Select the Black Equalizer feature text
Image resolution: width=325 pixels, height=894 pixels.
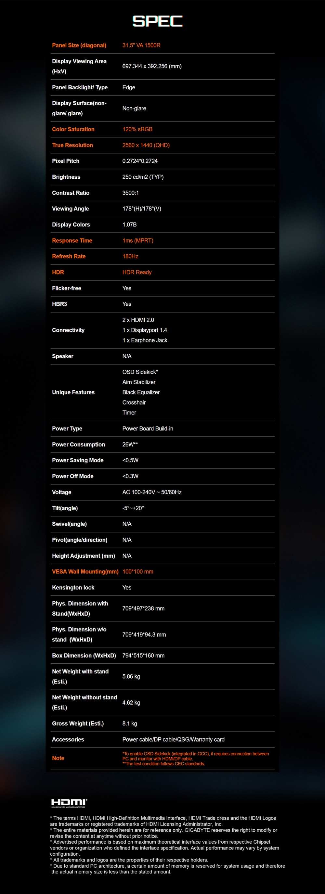point(141,392)
